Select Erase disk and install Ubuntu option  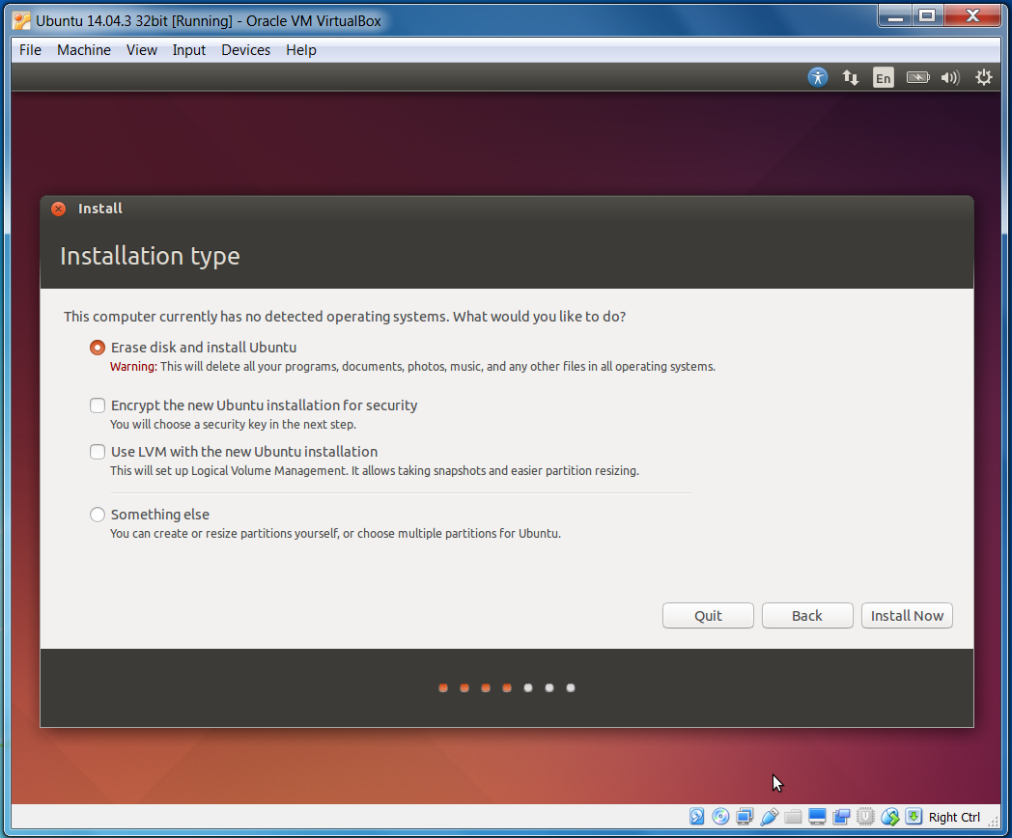[97, 348]
